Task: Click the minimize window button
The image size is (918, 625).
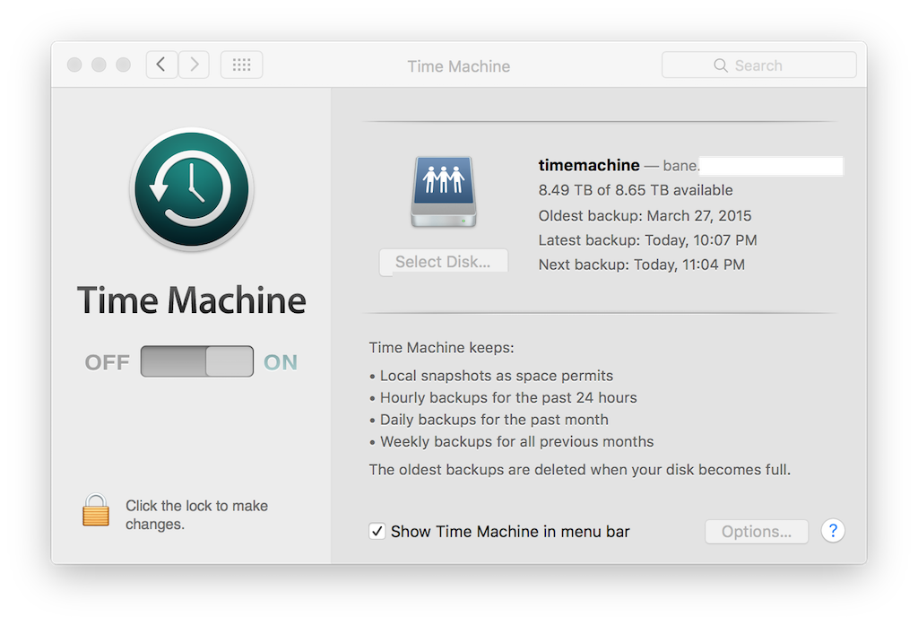Action: [99, 65]
